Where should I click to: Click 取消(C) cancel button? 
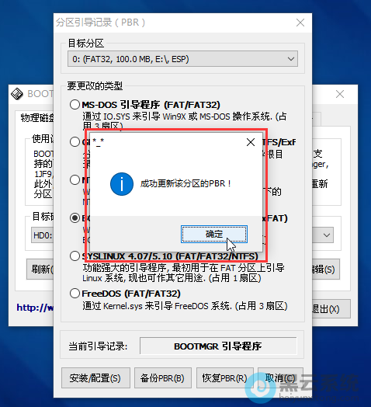point(280,378)
